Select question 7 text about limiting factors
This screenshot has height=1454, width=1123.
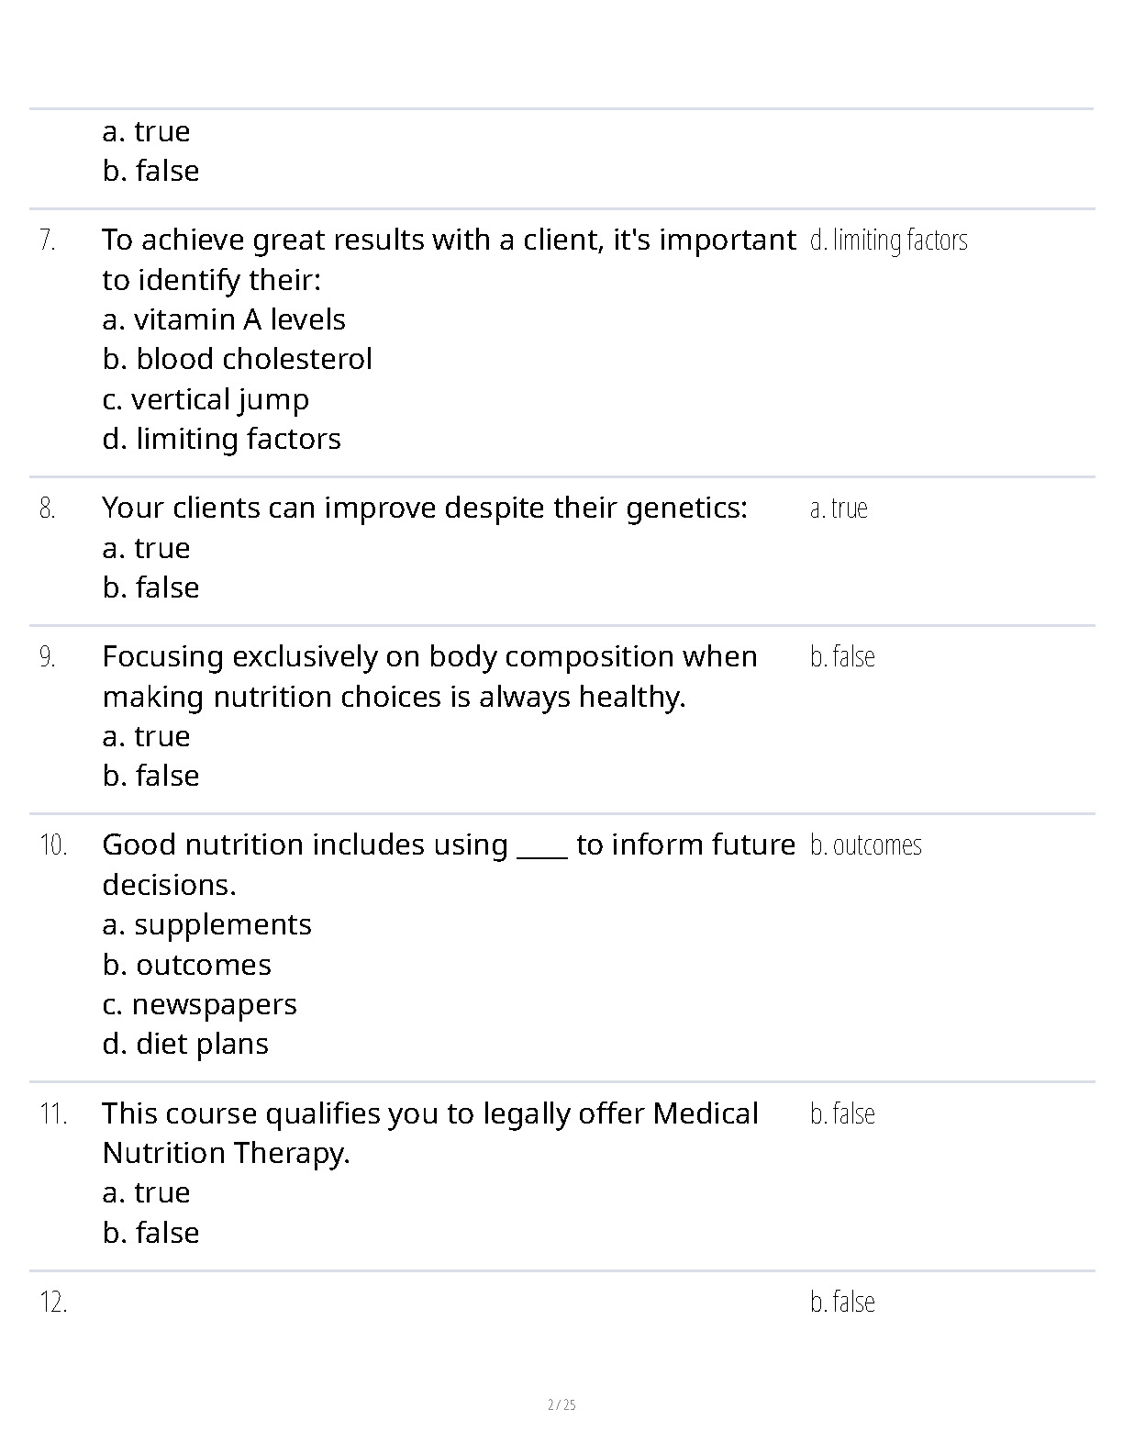tap(449, 259)
